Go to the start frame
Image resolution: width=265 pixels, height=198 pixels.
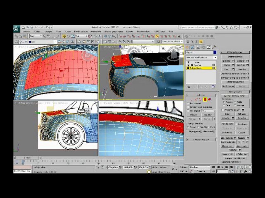click(x=213, y=167)
